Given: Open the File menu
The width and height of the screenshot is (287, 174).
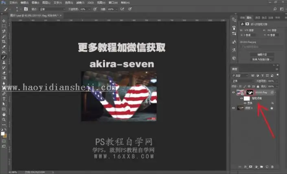Looking at the screenshot, I should (x=13, y=2).
